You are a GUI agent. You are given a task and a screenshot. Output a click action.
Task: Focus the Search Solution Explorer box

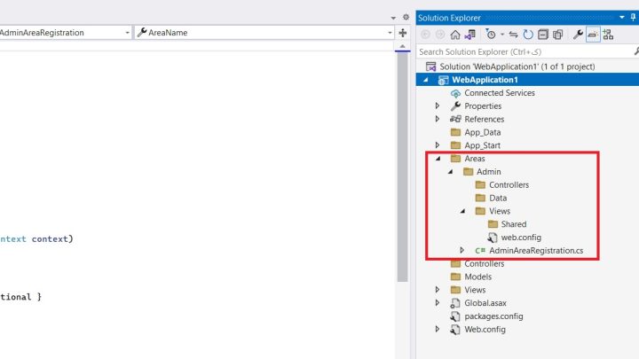click(x=524, y=51)
